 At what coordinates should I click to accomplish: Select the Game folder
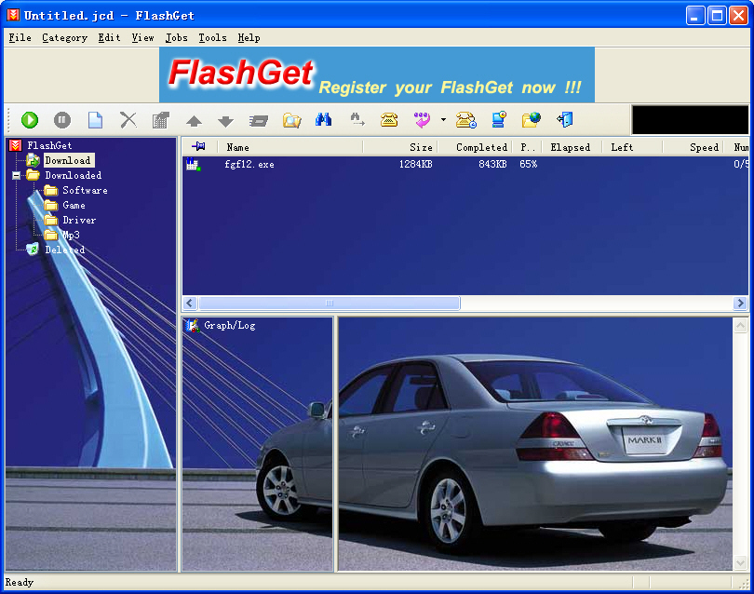74,205
